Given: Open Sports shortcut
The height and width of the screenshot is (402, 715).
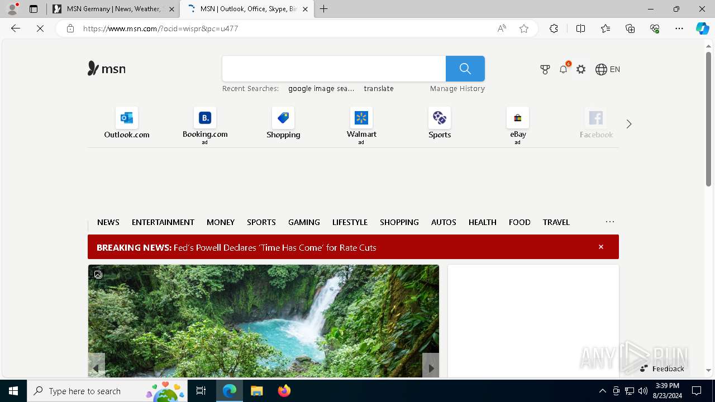Looking at the screenshot, I should 440,123.
